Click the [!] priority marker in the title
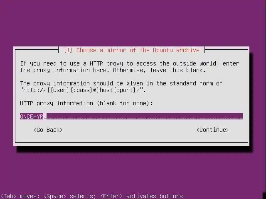Viewport: 266px width, 199px height. tap(68, 50)
